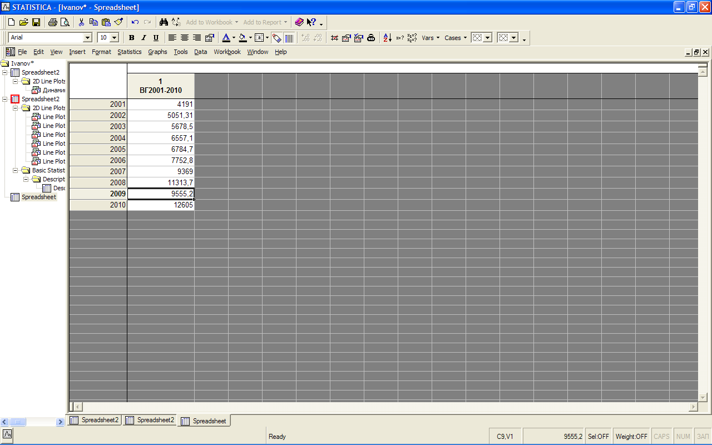Screen dimensions: 712x445
Task: Align cell text to the left
Action: pos(172,38)
